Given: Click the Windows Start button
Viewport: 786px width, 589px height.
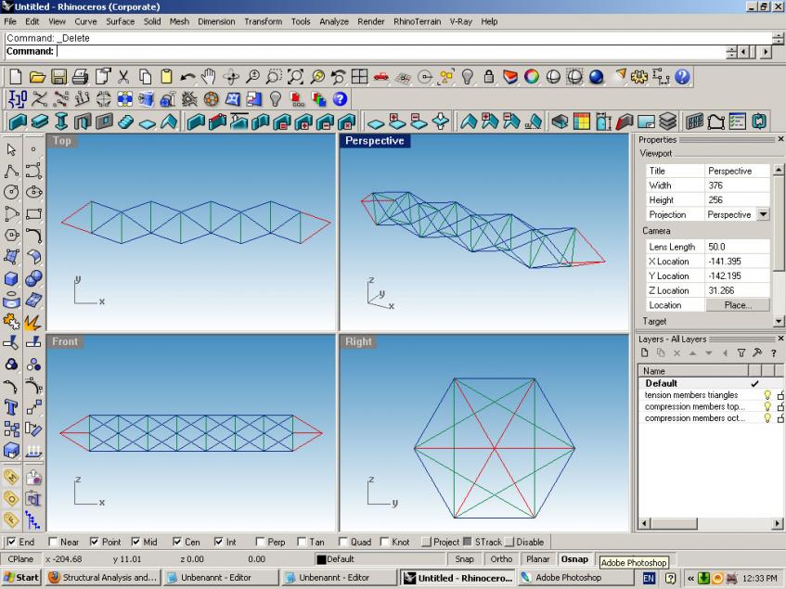Looking at the screenshot, I should (x=21, y=578).
